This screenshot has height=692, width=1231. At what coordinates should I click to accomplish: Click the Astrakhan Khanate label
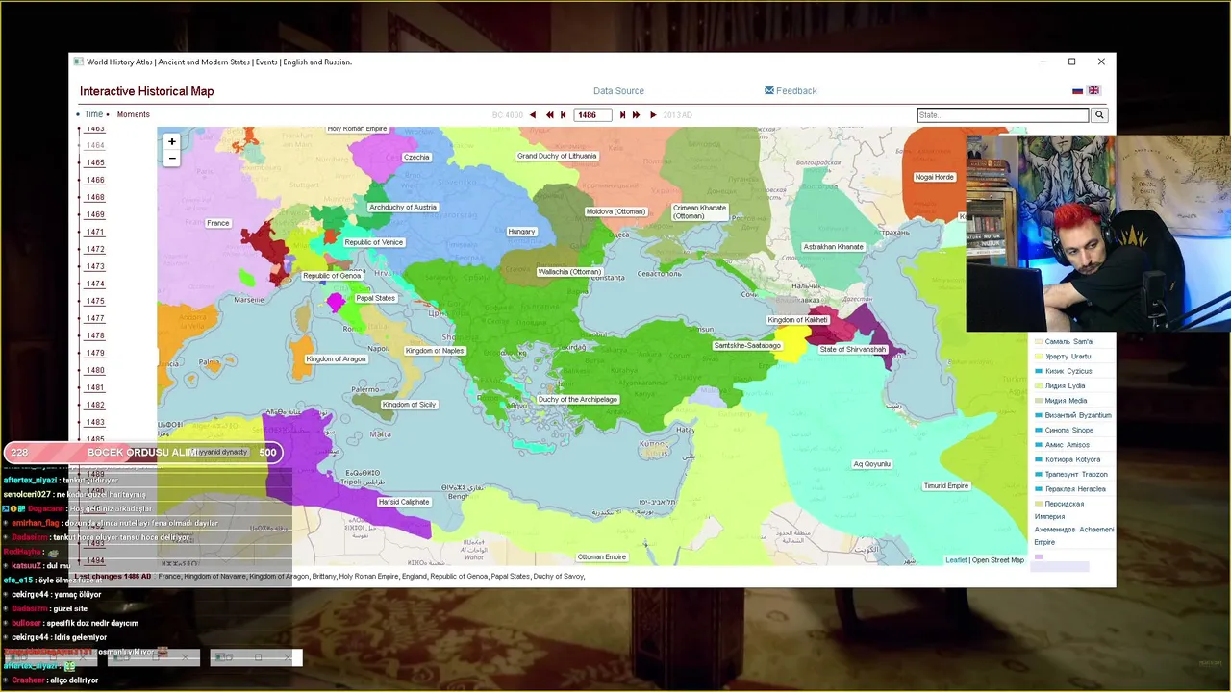click(x=834, y=247)
